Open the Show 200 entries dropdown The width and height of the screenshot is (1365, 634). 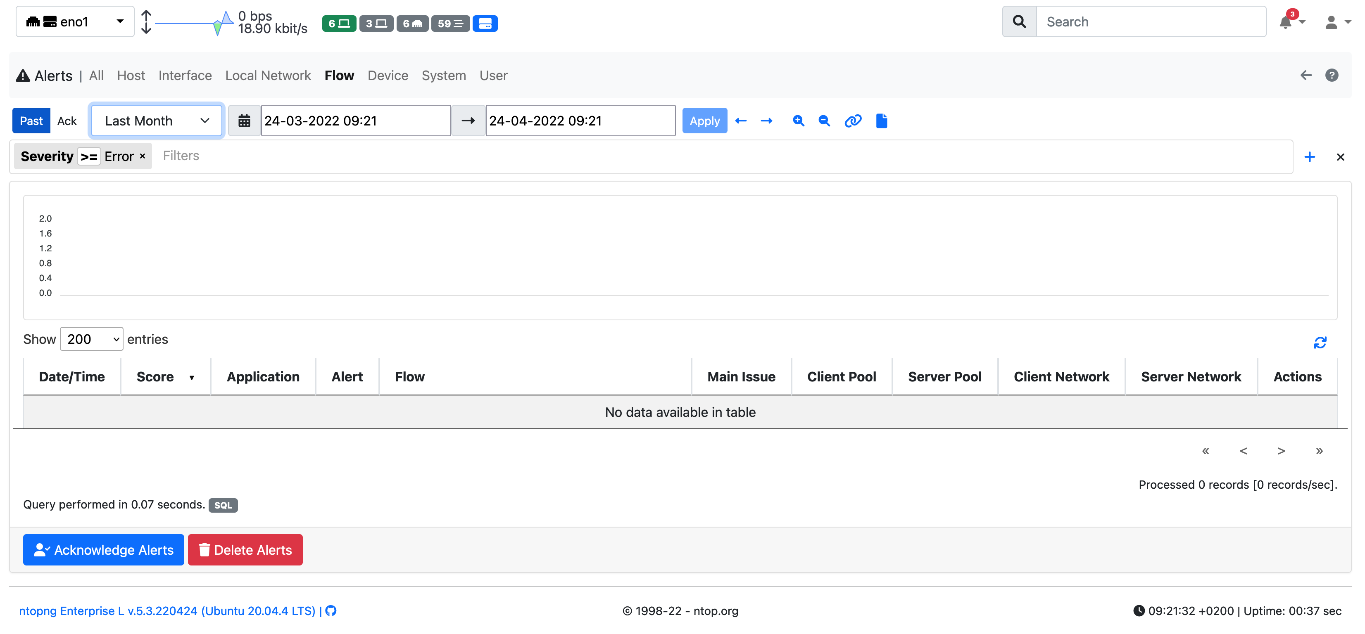click(x=91, y=339)
